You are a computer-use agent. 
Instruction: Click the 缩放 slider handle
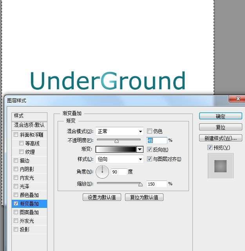[x=140, y=184]
